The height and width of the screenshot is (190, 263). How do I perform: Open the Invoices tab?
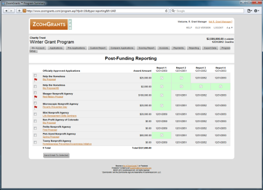click(164, 48)
